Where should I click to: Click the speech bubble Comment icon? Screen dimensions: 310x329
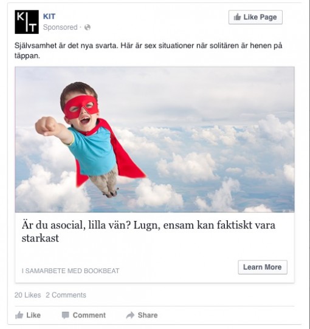pyautogui.click(x=66, y=315)
